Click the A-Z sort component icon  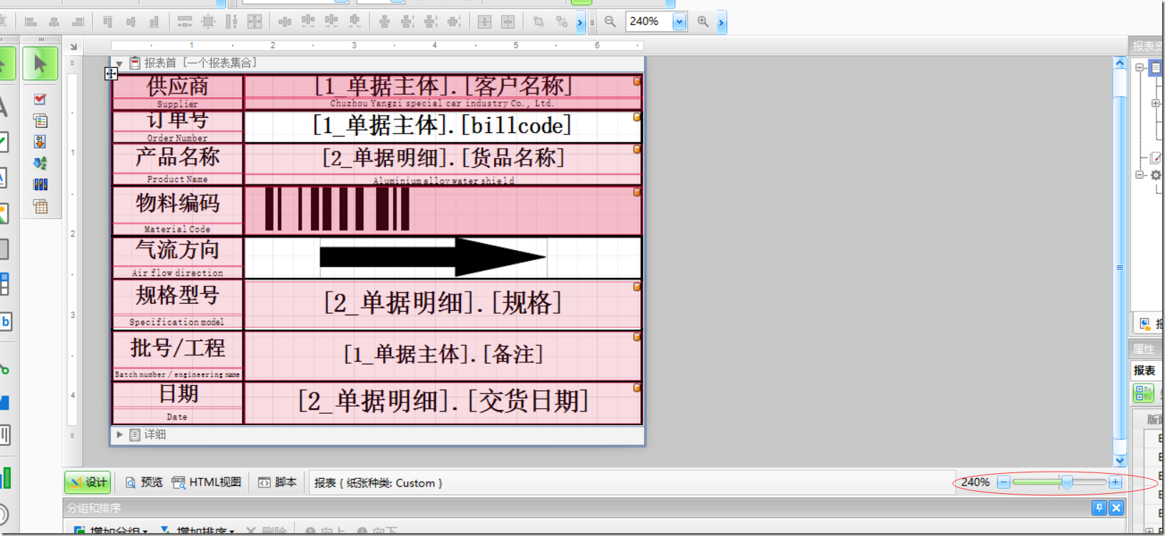(x=40, y=163)
